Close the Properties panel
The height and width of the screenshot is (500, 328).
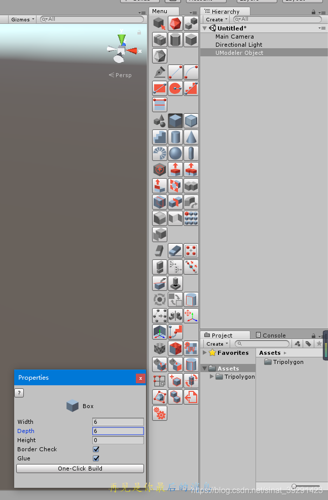[x=140, y=378]
